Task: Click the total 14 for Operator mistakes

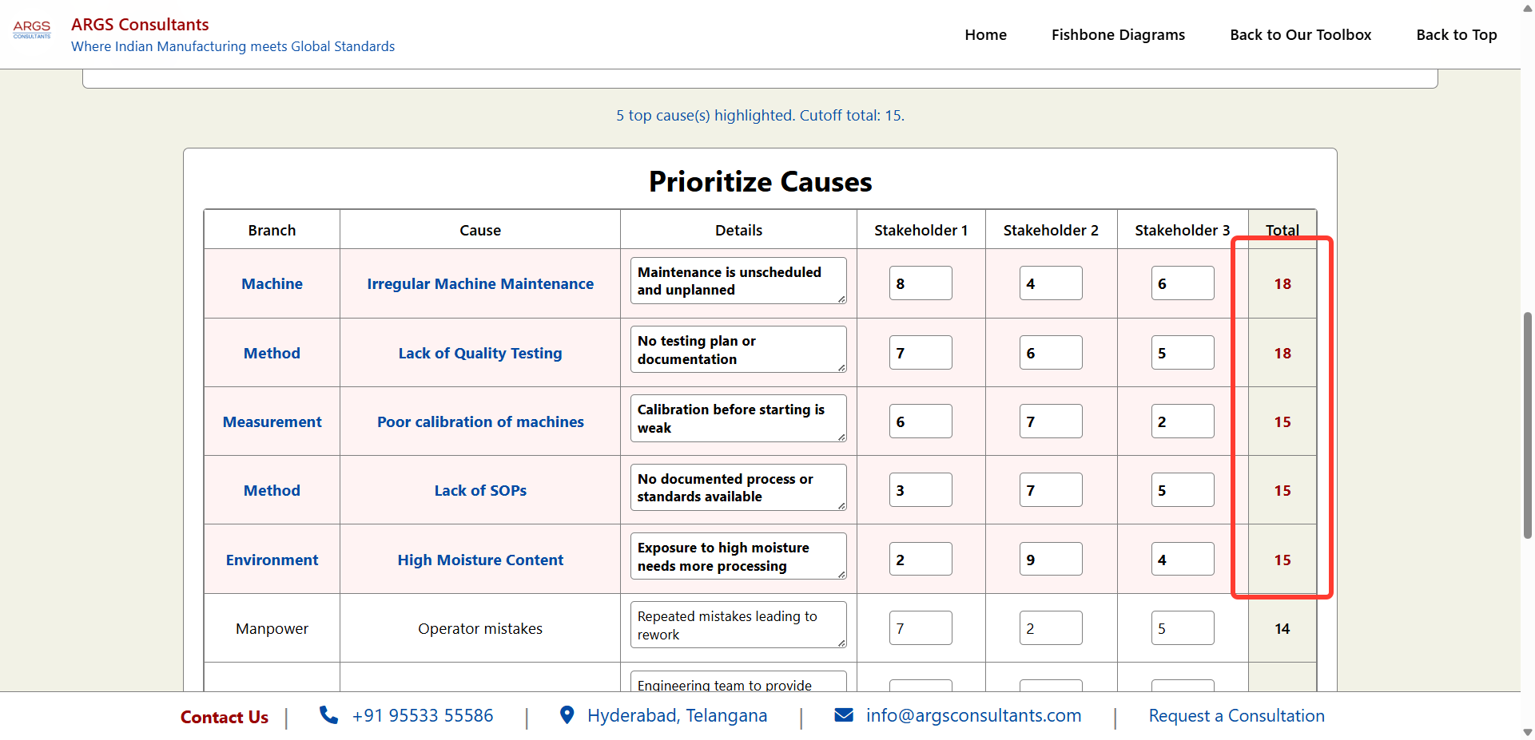Action: pos(1282,628)
